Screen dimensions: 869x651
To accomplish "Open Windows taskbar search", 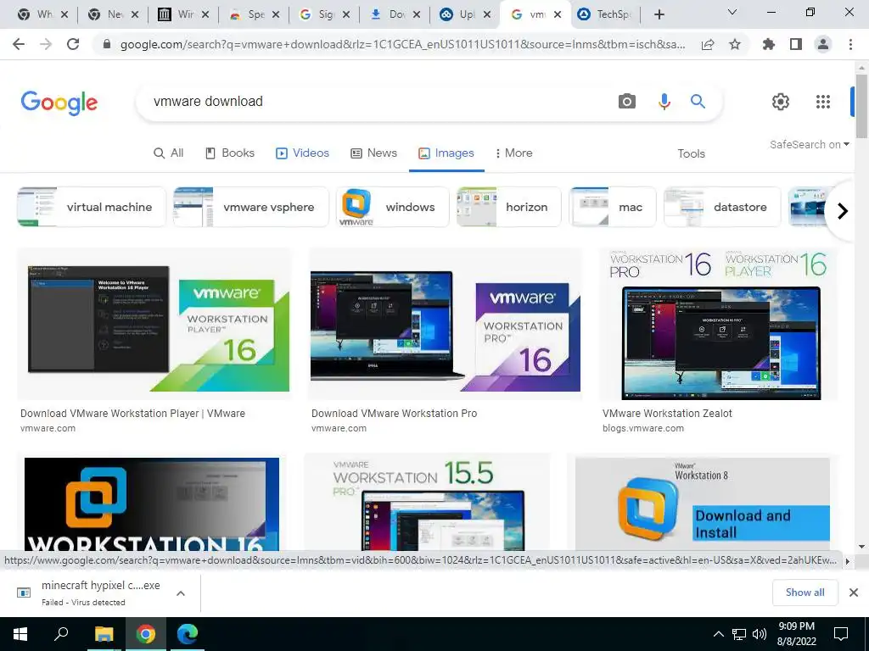I will 61,634.
